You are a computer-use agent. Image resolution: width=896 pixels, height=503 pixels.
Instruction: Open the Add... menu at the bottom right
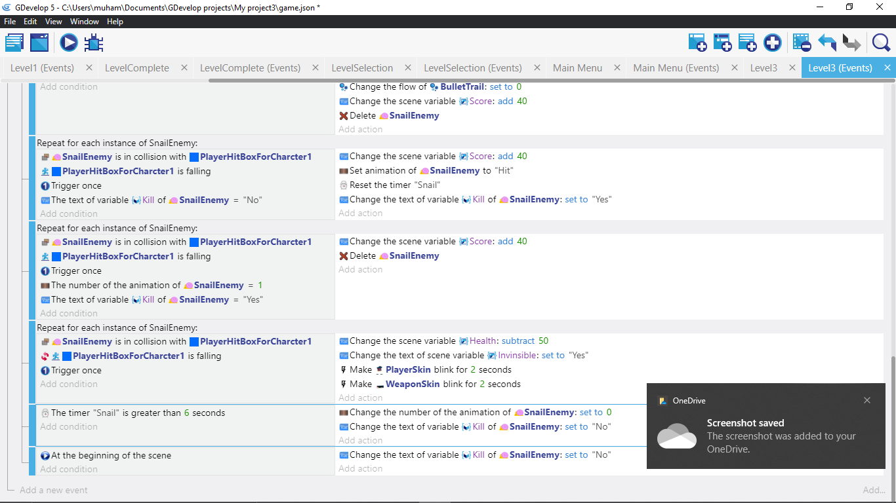click(x=874, y=490)
